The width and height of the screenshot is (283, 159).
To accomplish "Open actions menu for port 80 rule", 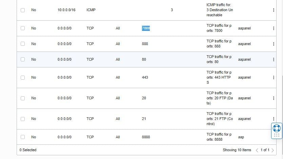I will pyautogui.click(x=274, y=59).
